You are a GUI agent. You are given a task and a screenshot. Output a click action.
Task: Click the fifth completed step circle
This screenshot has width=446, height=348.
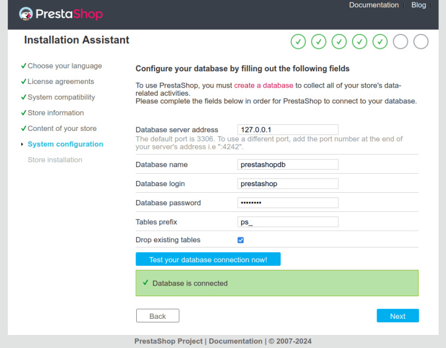[380, 42]
